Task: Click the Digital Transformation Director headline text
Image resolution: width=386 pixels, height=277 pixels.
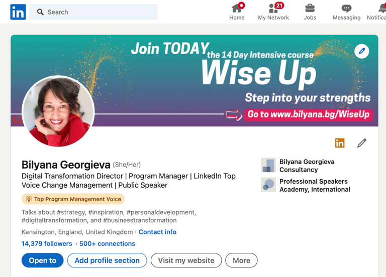Action: tap(129, 181)
